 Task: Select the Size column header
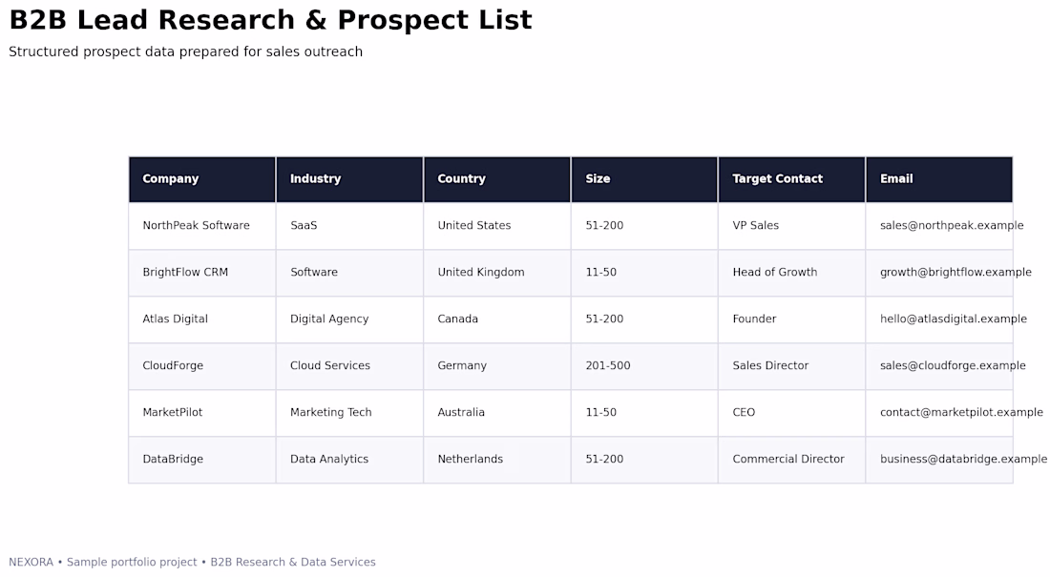[644, 179]
